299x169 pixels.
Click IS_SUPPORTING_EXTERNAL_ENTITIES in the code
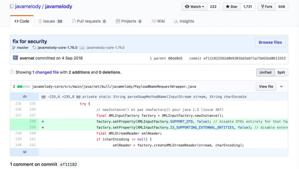(202, 127)
